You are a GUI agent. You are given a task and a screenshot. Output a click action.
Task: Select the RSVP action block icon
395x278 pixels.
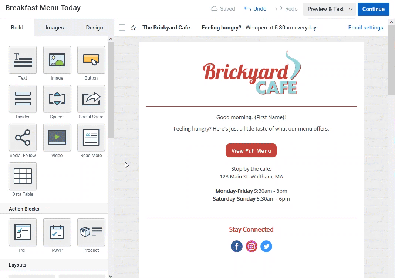57,232
